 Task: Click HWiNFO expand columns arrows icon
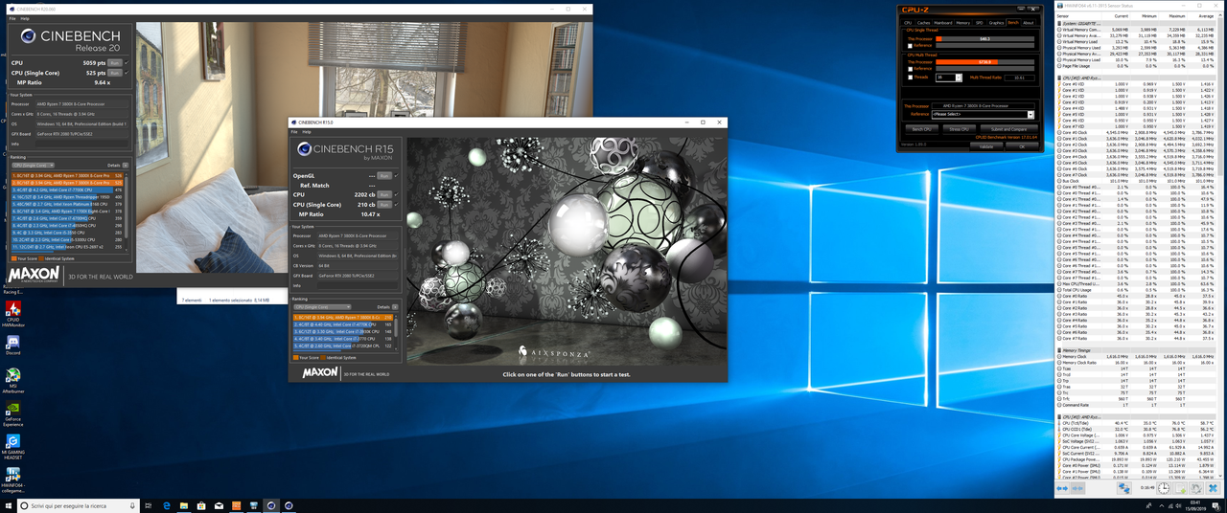[1062, 488]
